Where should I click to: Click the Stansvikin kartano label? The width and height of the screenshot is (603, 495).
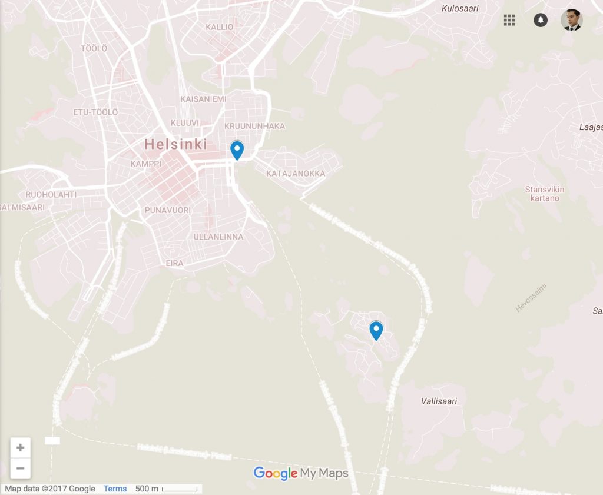[x=545, y=194]
